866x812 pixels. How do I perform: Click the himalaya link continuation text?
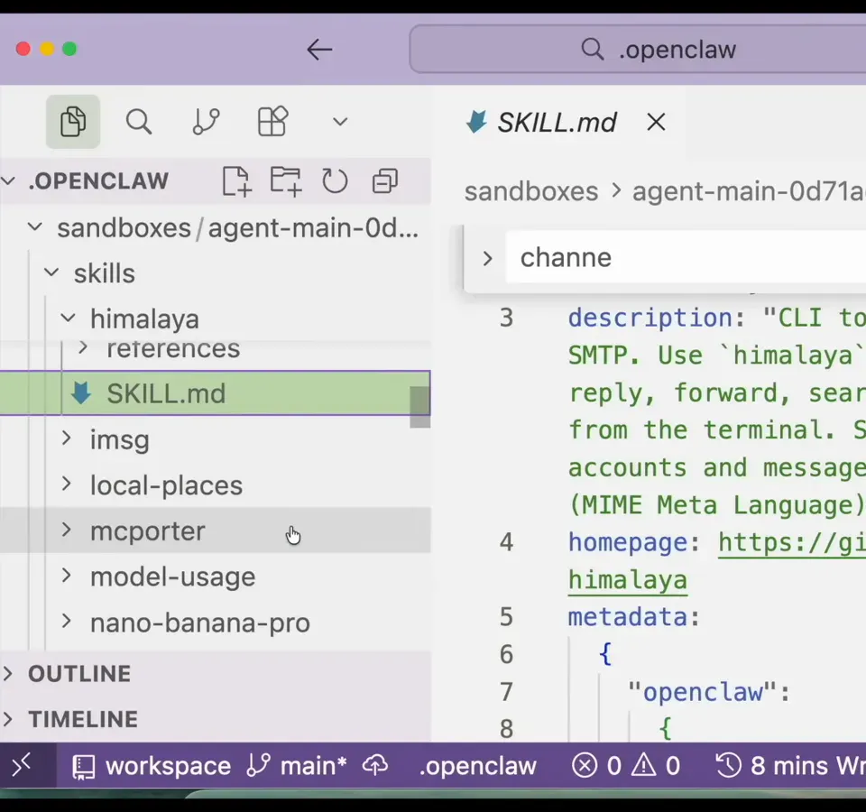(x=628, y=580)
